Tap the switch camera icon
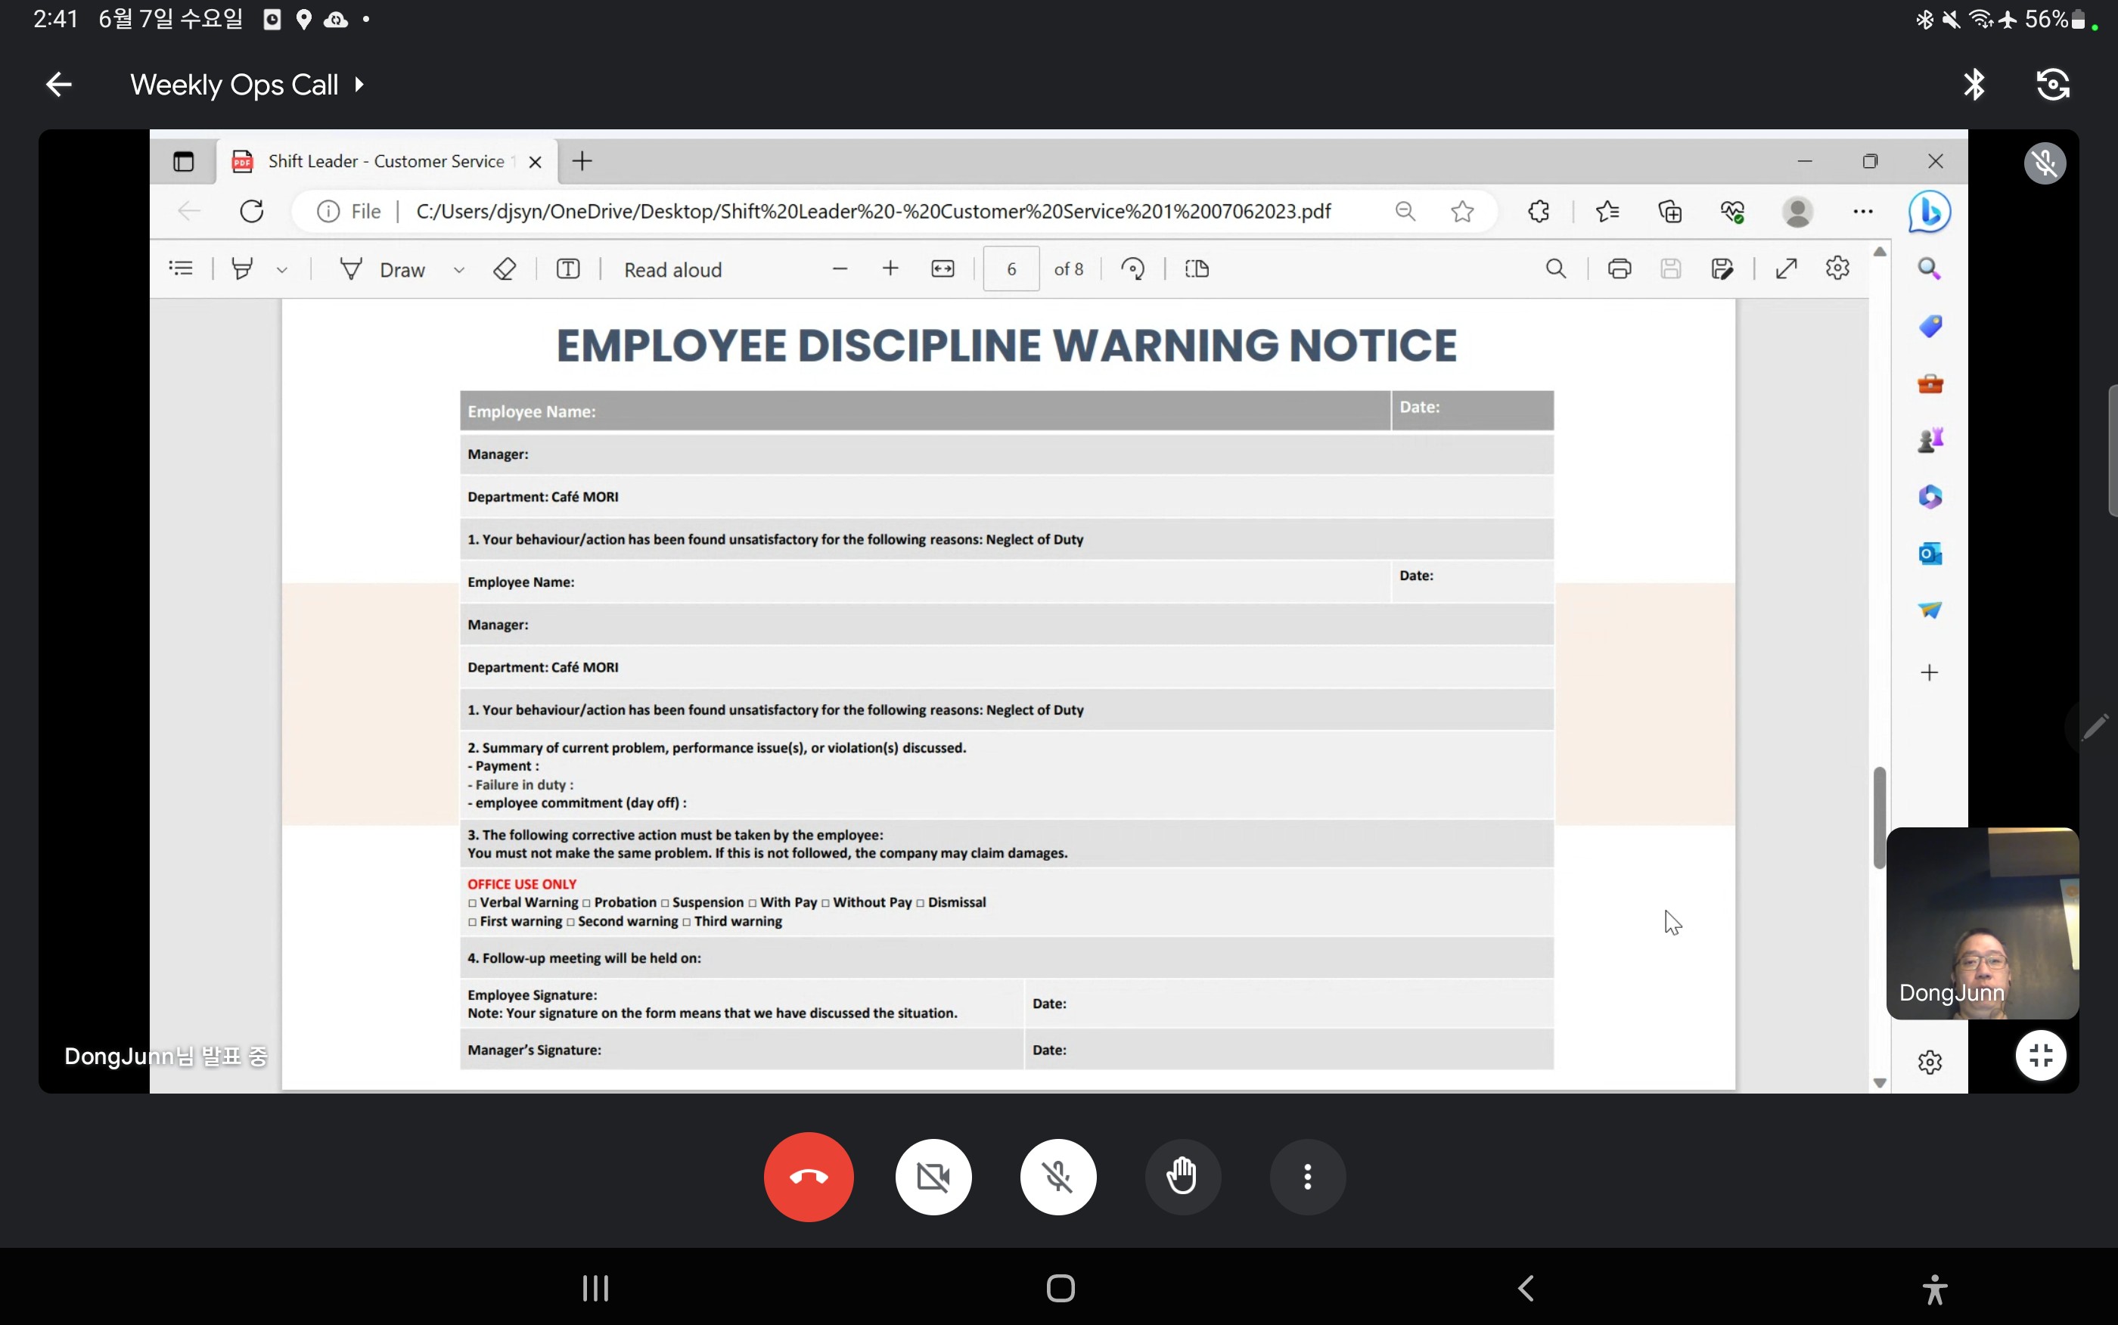2118x1325 pixels. 2052,85
